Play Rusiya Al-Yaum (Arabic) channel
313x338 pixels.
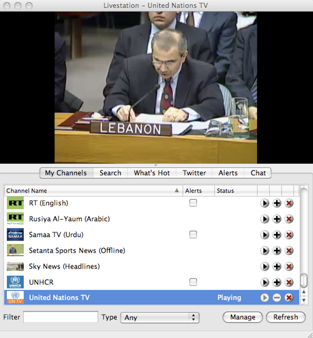point(265,219)
